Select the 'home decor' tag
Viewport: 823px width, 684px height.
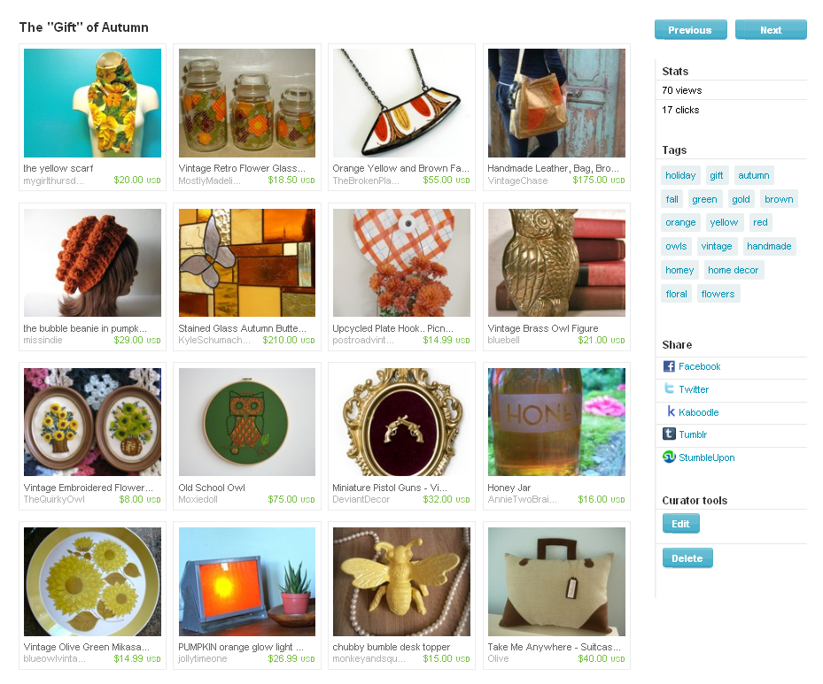click(733, 271)
